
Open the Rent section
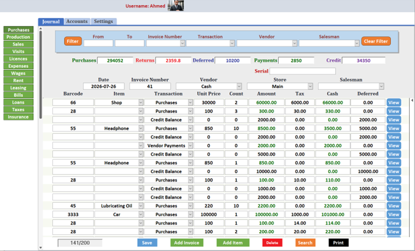[x=18, y=80]
